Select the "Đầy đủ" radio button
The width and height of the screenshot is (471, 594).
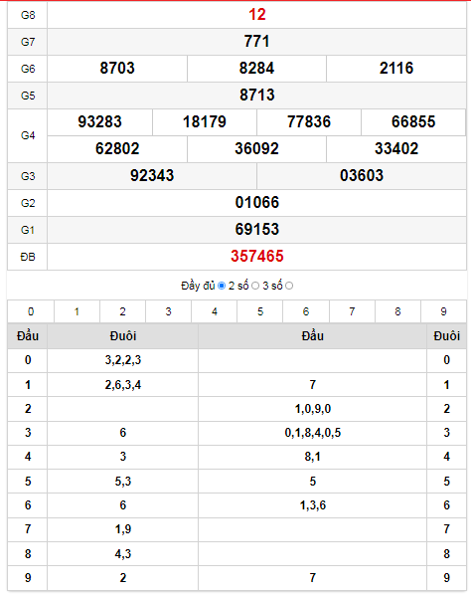click(222, 286)
